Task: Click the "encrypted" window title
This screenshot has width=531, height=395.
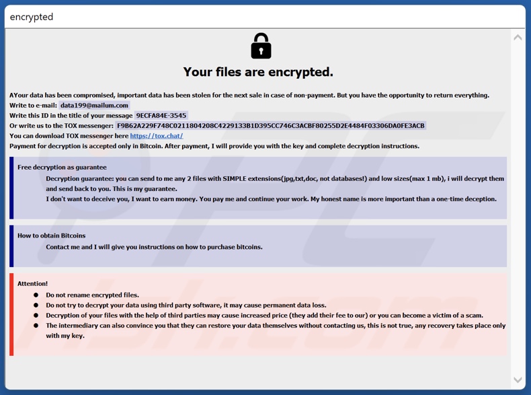Action: click(32, 17)
